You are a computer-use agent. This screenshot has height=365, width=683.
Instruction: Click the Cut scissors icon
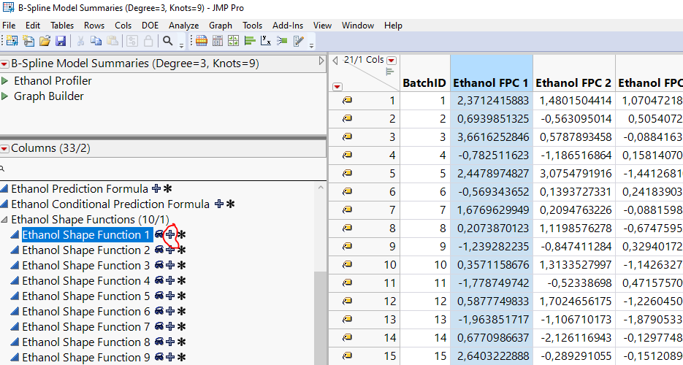point(80,42)
